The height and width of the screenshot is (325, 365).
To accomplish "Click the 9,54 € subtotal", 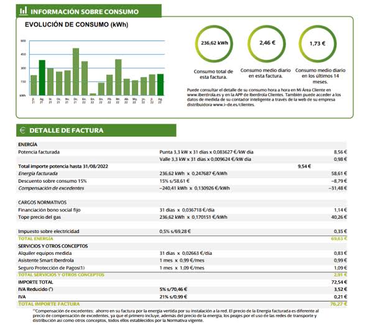I will click(x=305, y=167).
